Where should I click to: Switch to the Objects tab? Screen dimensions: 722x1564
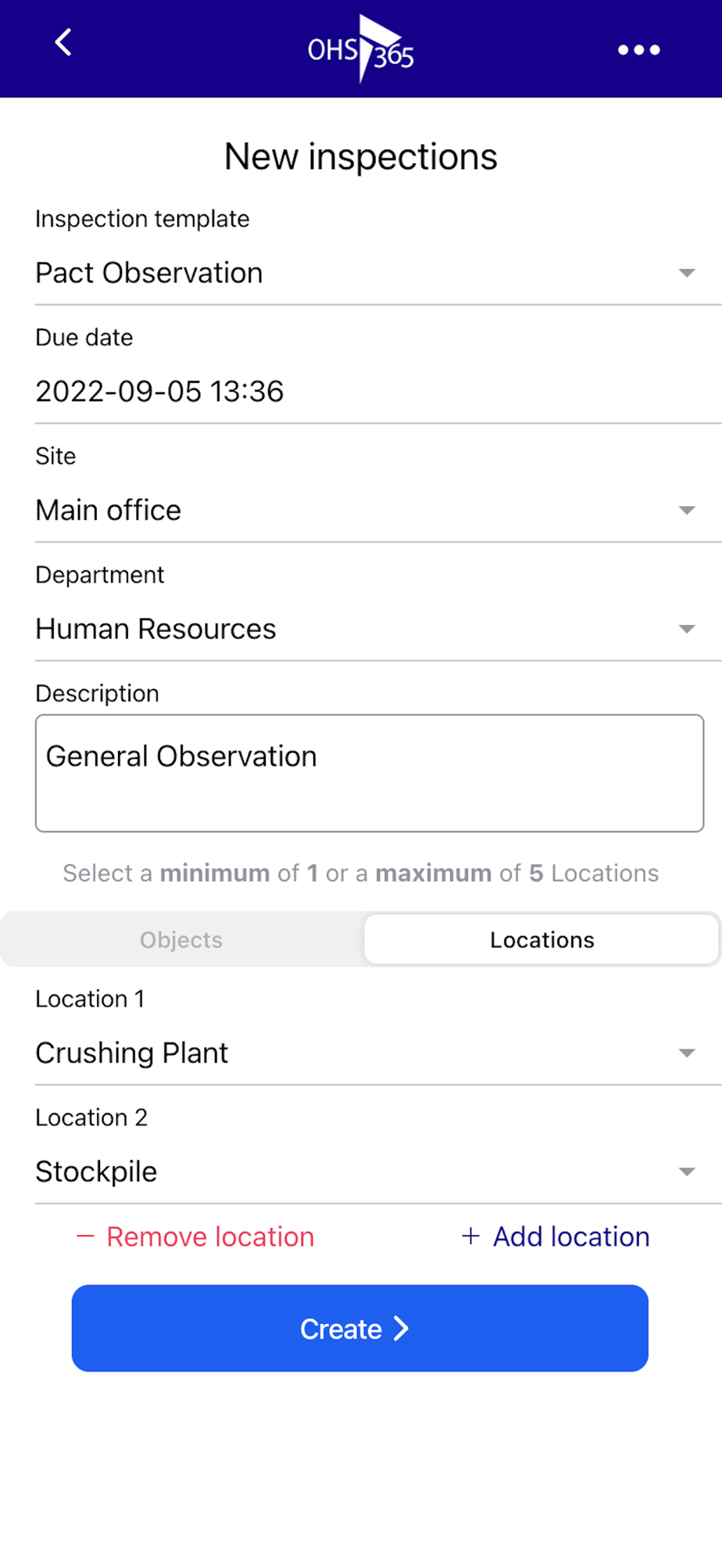[x=181, y=940]
